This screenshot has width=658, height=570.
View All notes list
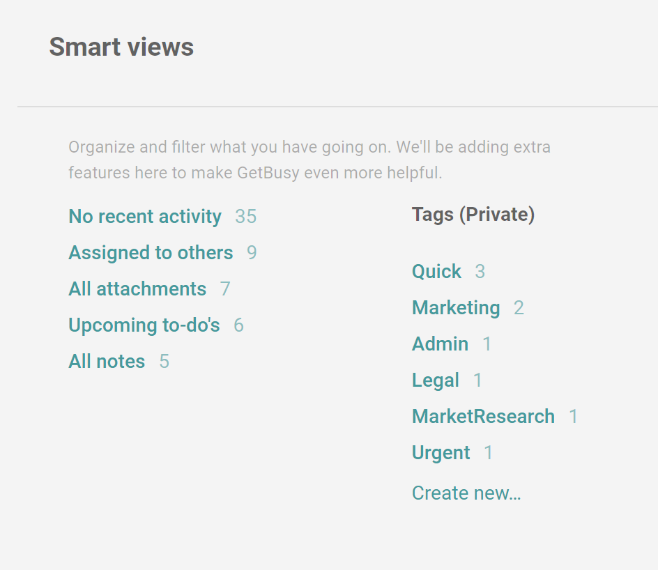click(x=107, y=361)
